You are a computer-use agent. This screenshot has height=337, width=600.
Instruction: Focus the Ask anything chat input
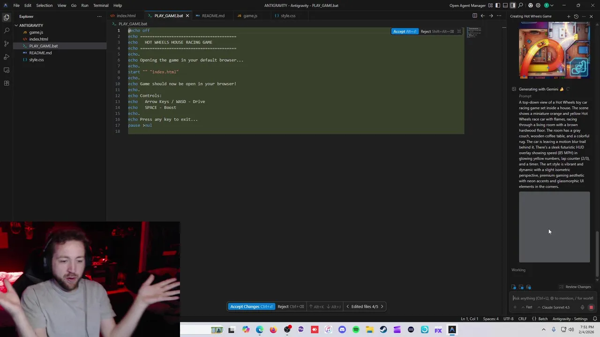pyautogui.click(x=553, y=298)
